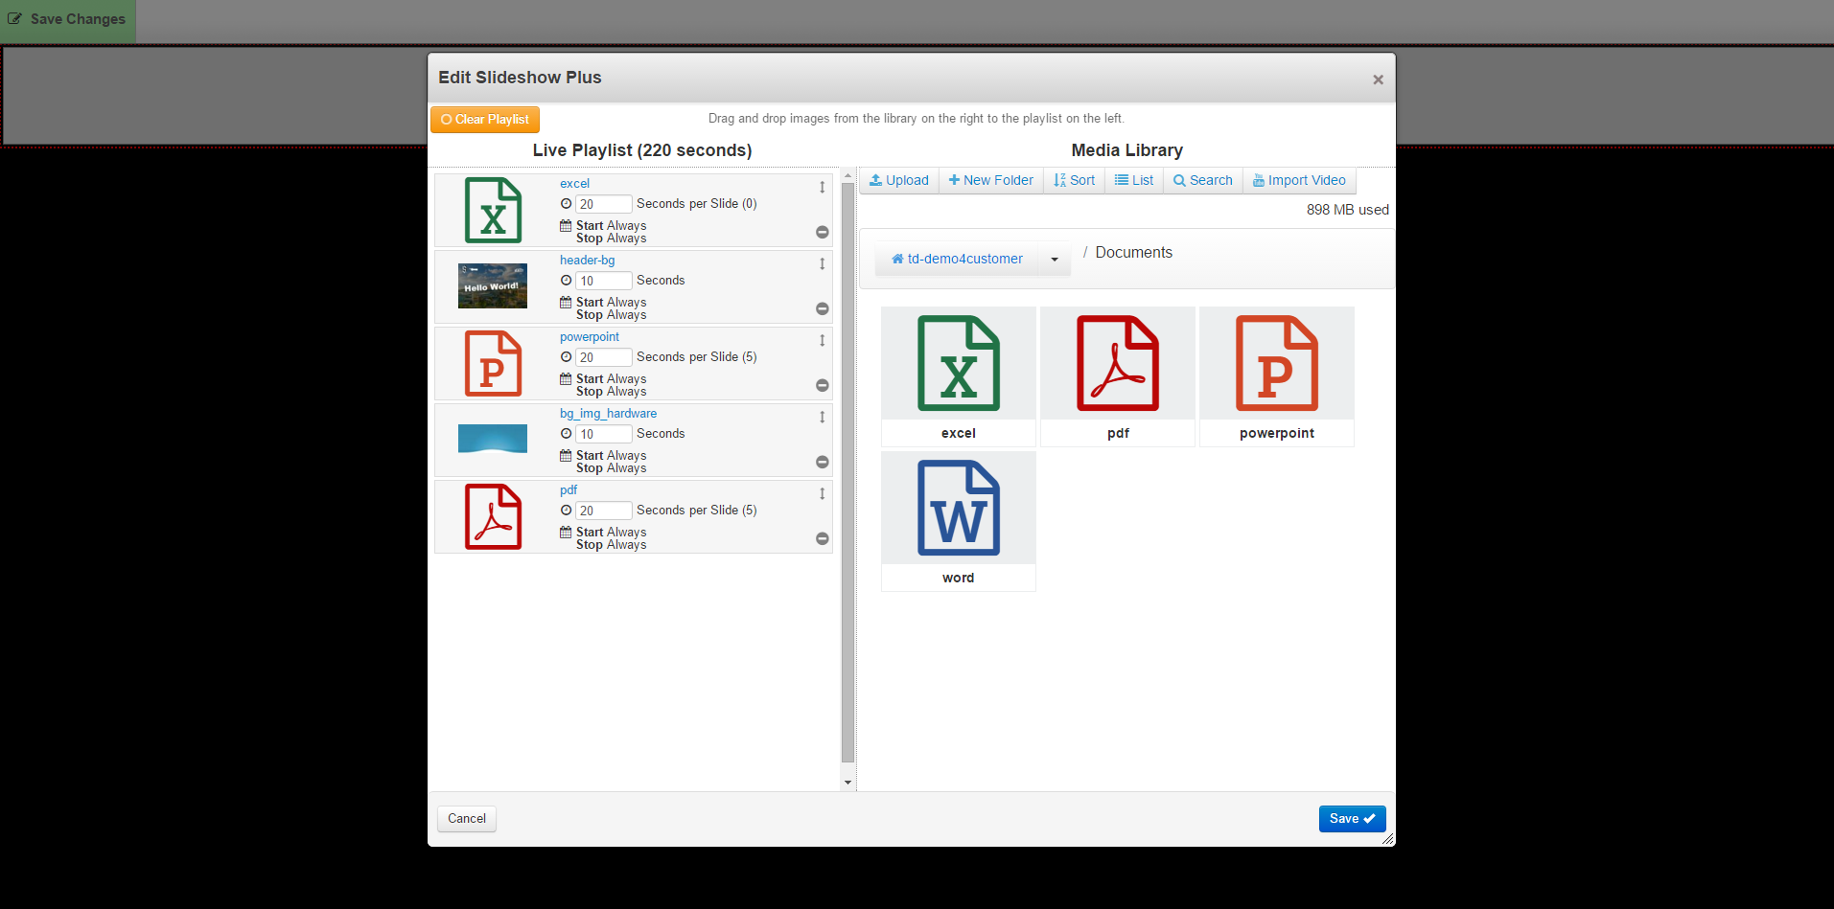Click Documents breadcrumb

(1133, 253)
